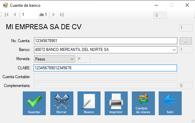Advance to the next record
This screenshot has height=123, width=195.
point(54,15)
